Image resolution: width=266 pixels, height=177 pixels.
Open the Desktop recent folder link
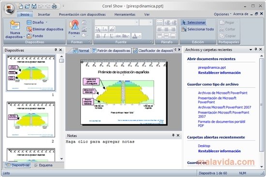coord(204,146)
